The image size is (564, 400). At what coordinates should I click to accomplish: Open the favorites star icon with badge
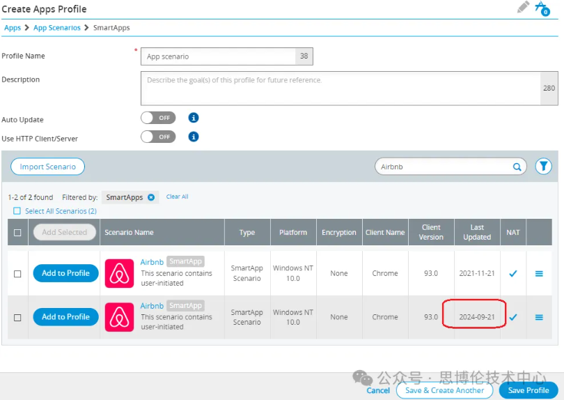click(542, 8)
